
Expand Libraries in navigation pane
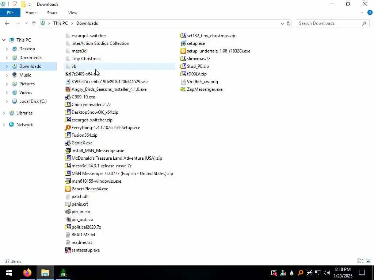(4, 113)
